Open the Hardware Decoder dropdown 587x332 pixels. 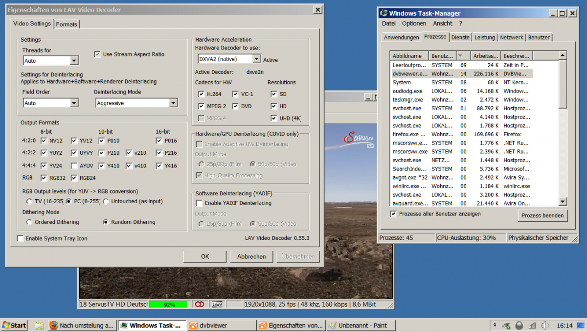point(256,59)
